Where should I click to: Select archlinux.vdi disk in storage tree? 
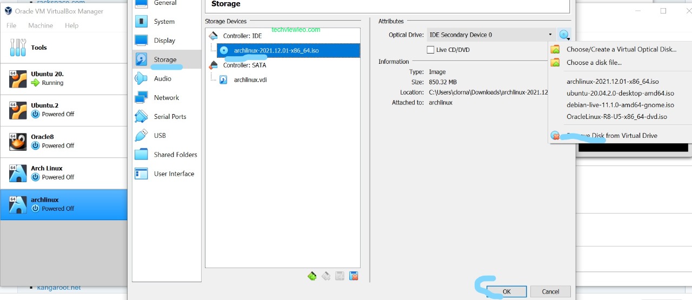pos(250,80)
